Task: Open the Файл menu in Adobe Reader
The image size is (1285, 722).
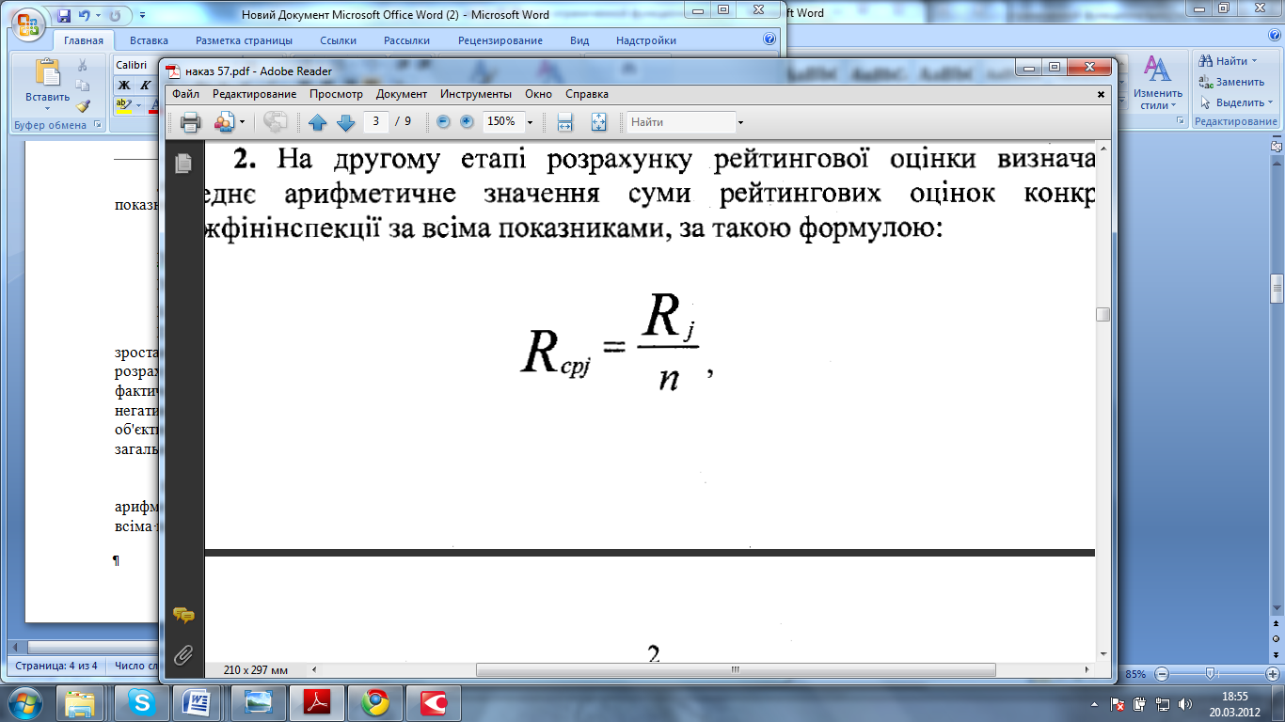Action: [x=185, y=94]
